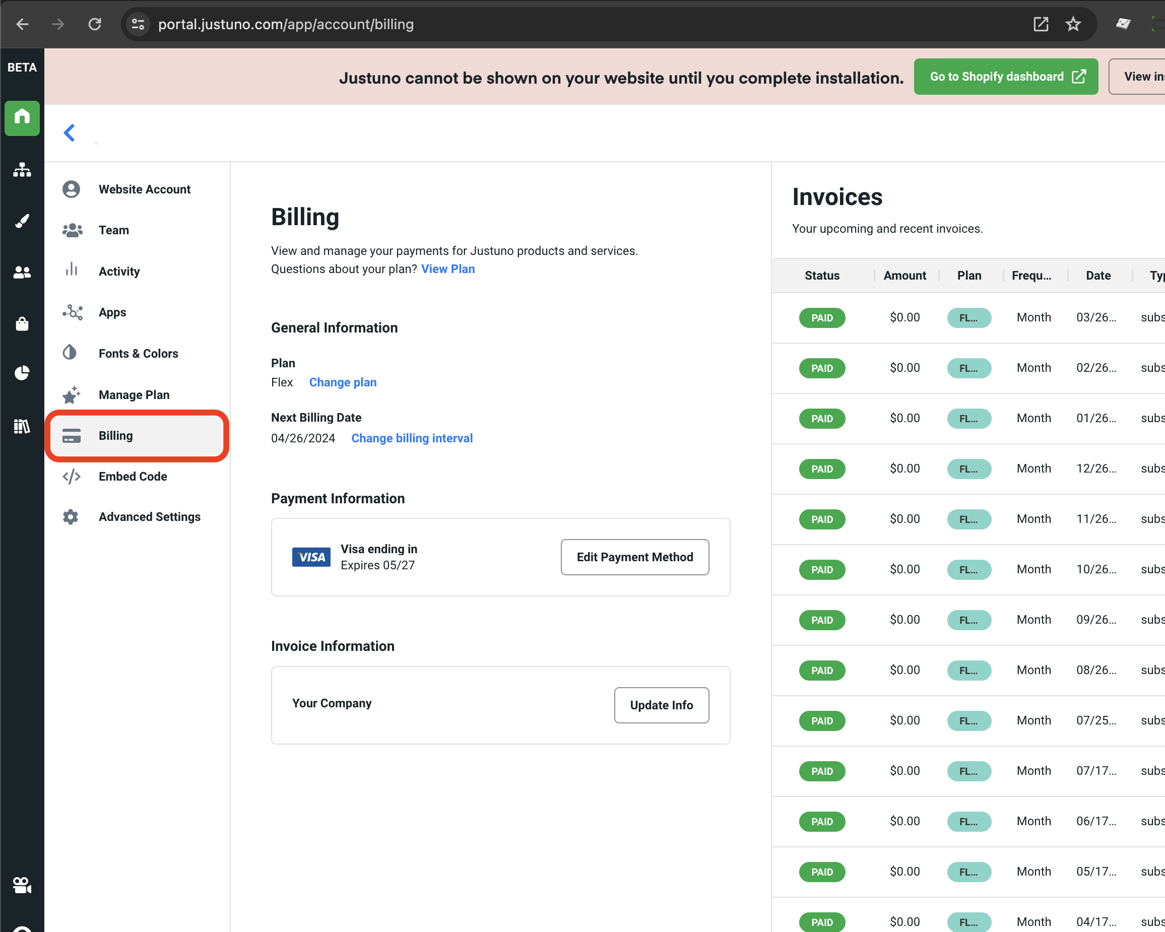Click the green home icon in sidebar
The image size is (1165, 932).
pyautogui.click(x=22, y=117)
